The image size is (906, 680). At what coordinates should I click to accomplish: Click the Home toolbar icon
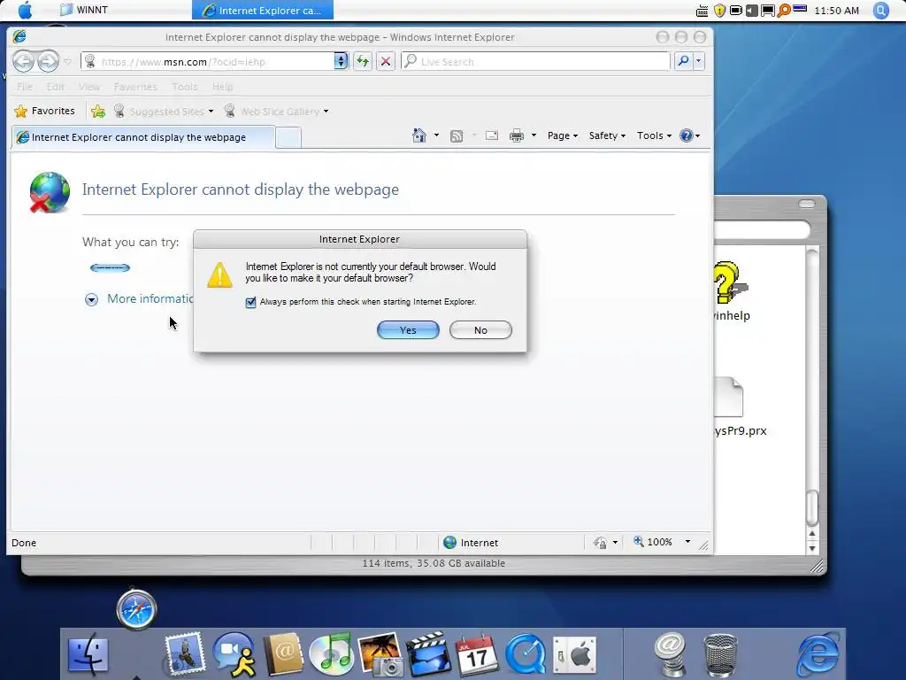(419, 135)
